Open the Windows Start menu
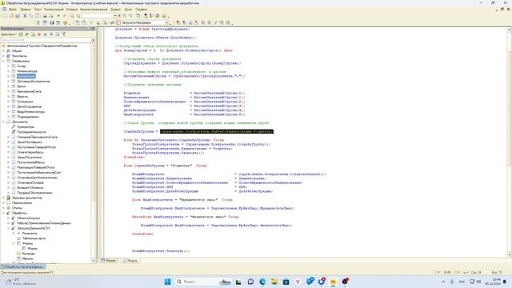Screen dimensions: 512x288 click(x=167, y=282)
